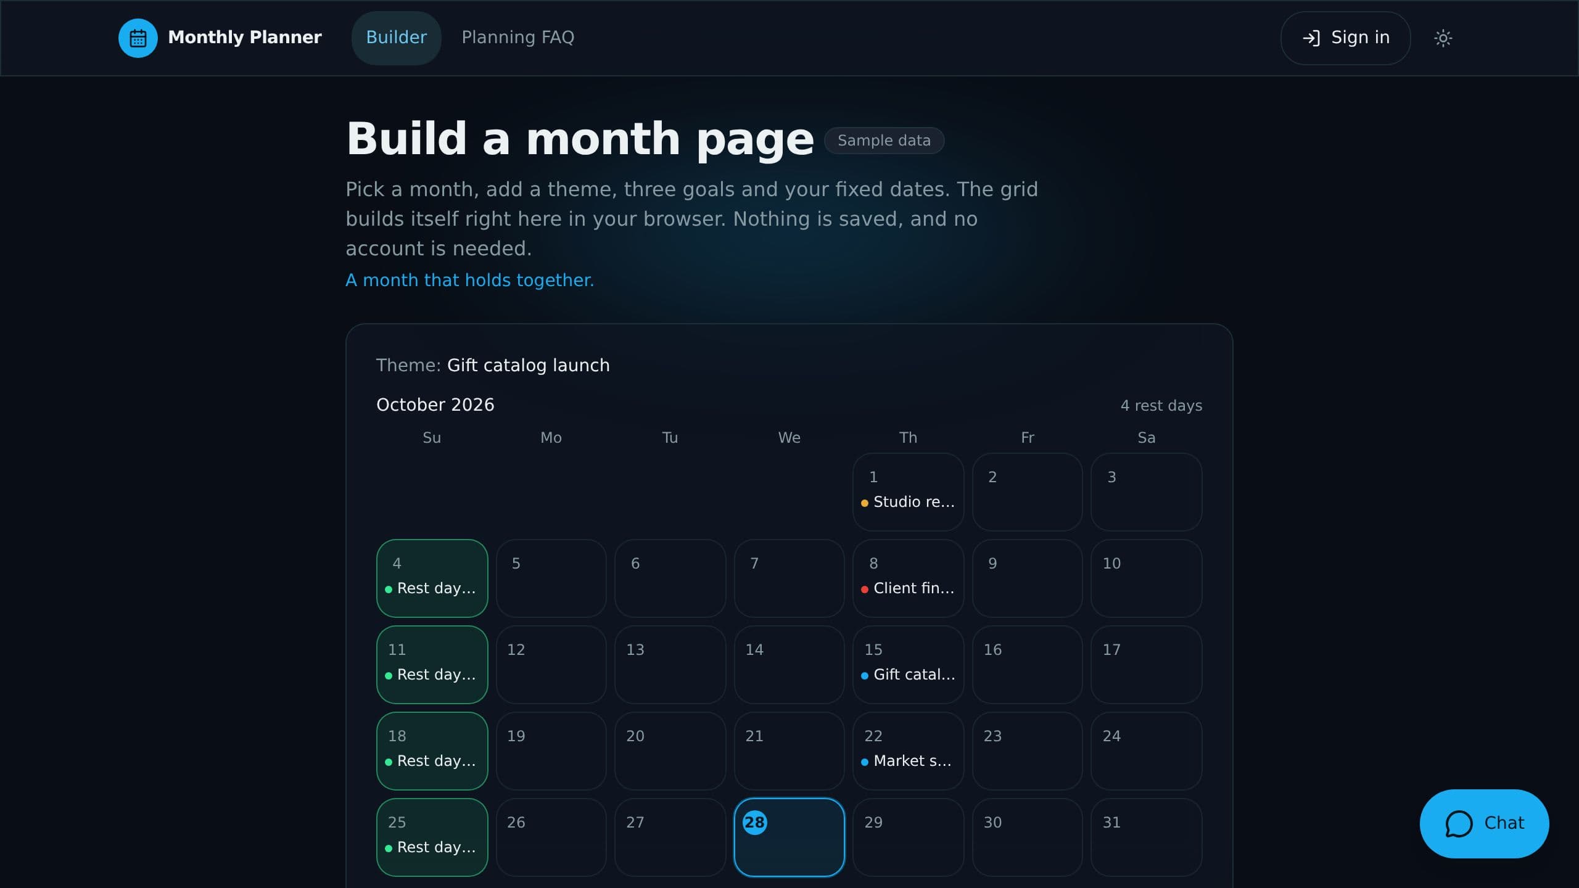Pick day 21 cell
1579x888 pixels.
point(789,750)
